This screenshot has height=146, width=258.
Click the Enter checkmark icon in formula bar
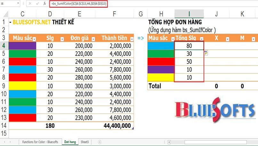(37, 4)
